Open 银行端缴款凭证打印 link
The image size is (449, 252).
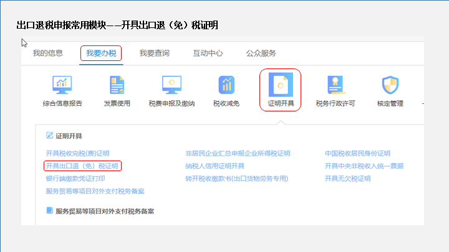pyautogui.click(x=75, y=179)
